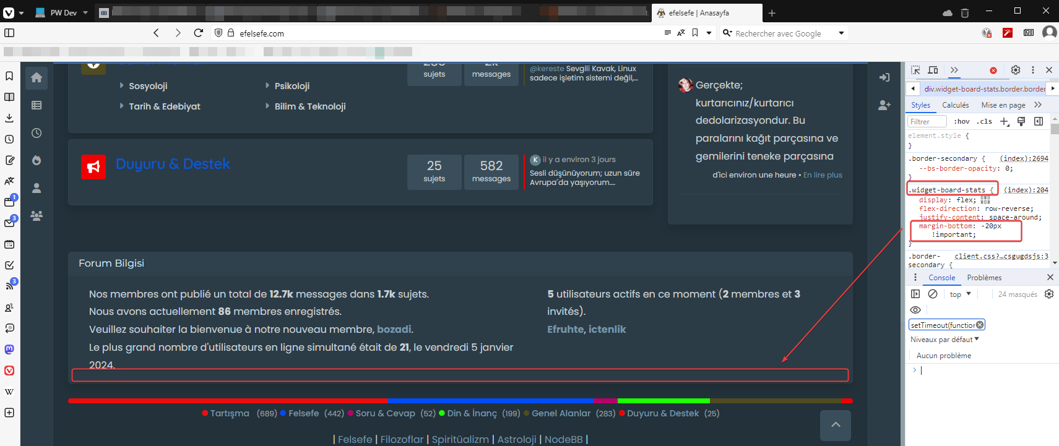Viewport: 1059px width, 446px height.
Task: Expand the PW Dev workspace dropdown
Action: [x=85, y=12]
